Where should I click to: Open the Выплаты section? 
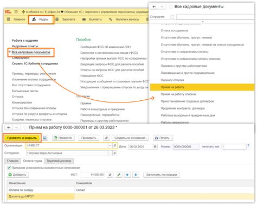coord(92,20)
